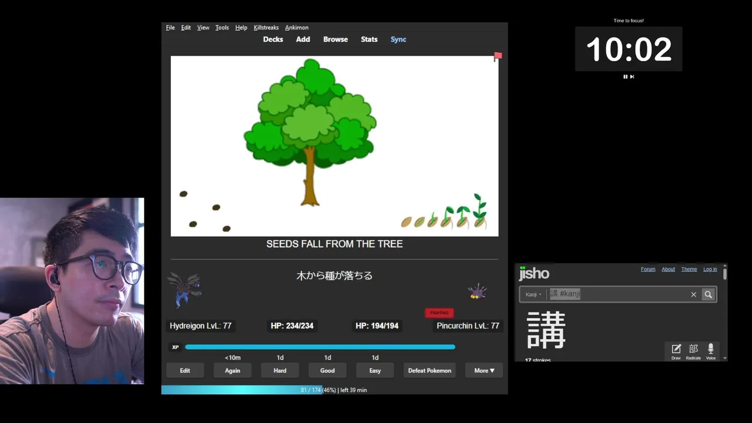Open the Radicals input tool on Jisho
The height and width of the screenshot is (423, 752).
[693, 351]
